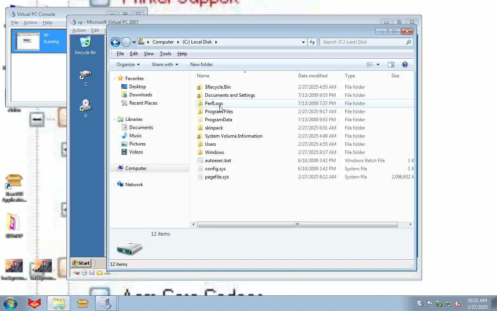Collapse the Favorites tree group
This screenshot has width=497, height=311.
(115, 79)
